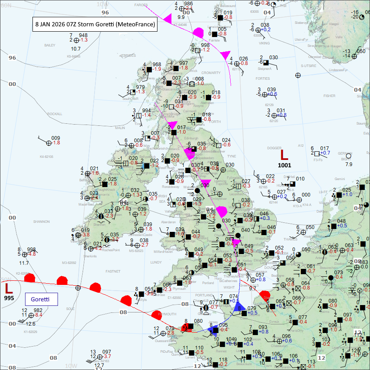
Task: Click the magenta semicircle above Fair Isle
Action: tap(199, 32)
